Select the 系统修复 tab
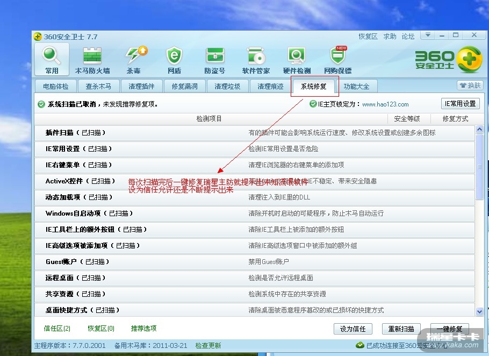Viewport: 489px width, 356px height. 313,86
